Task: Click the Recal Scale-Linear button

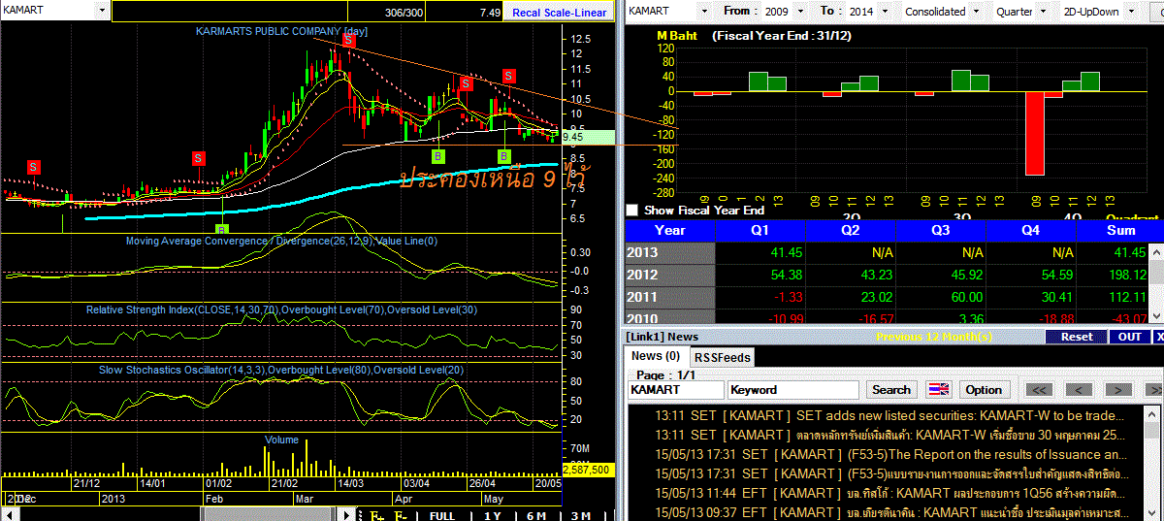Action: click(560, 12)
